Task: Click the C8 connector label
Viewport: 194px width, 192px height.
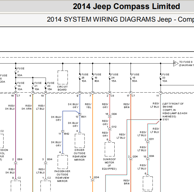Action: coord(112,96)
